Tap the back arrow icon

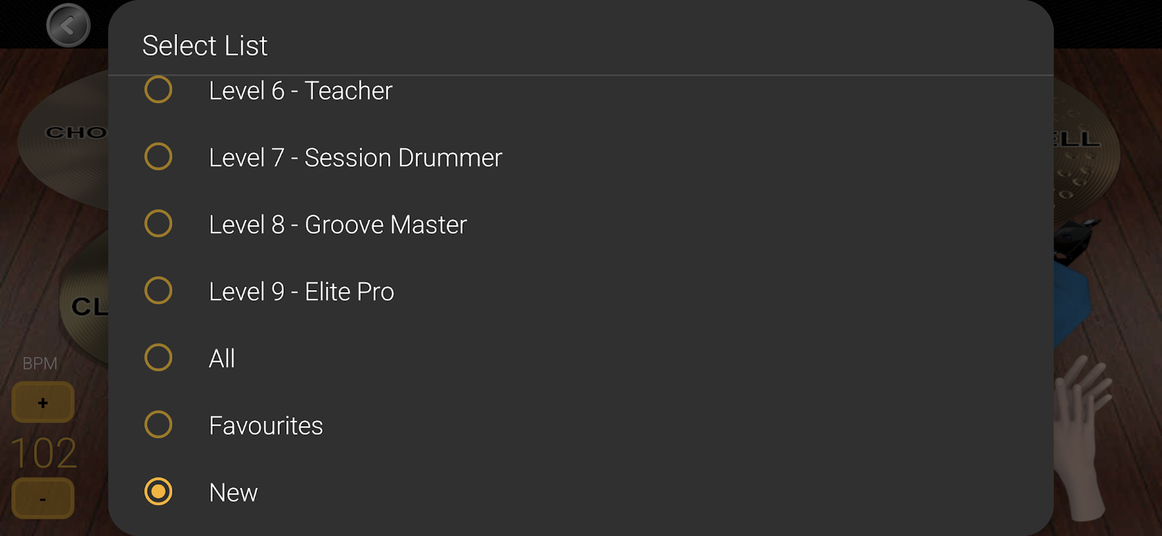pyautogui.click(x=68, y=26)
